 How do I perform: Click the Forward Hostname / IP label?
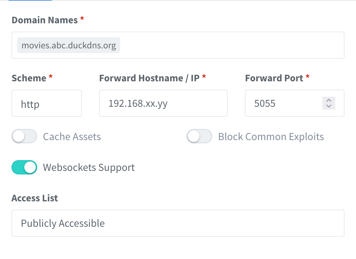[149, 78]
